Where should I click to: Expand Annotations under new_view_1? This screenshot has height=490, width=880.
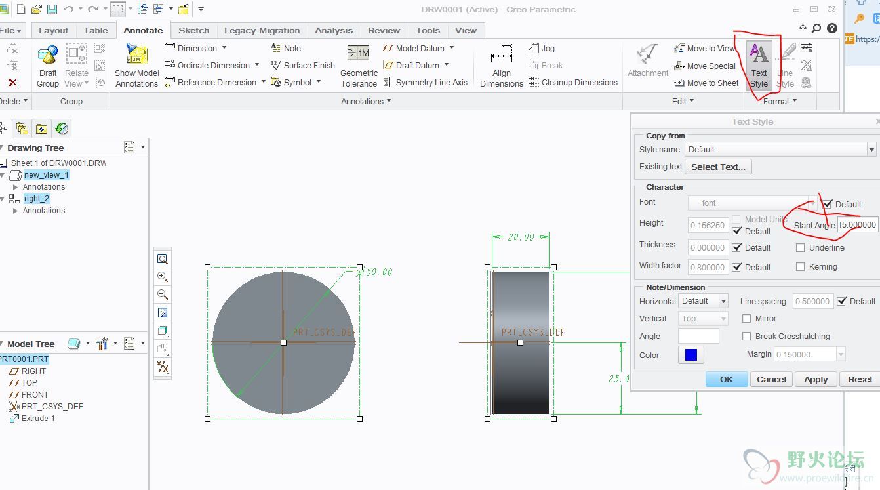click(16, 187)
